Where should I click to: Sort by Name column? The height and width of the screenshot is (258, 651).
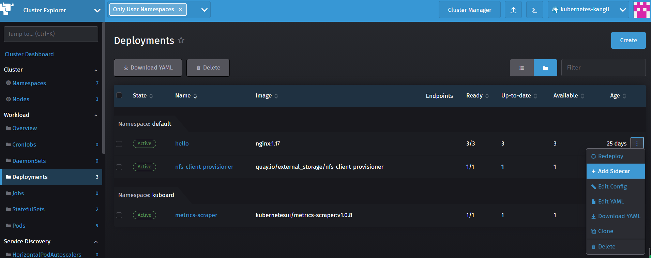(186, 96)
